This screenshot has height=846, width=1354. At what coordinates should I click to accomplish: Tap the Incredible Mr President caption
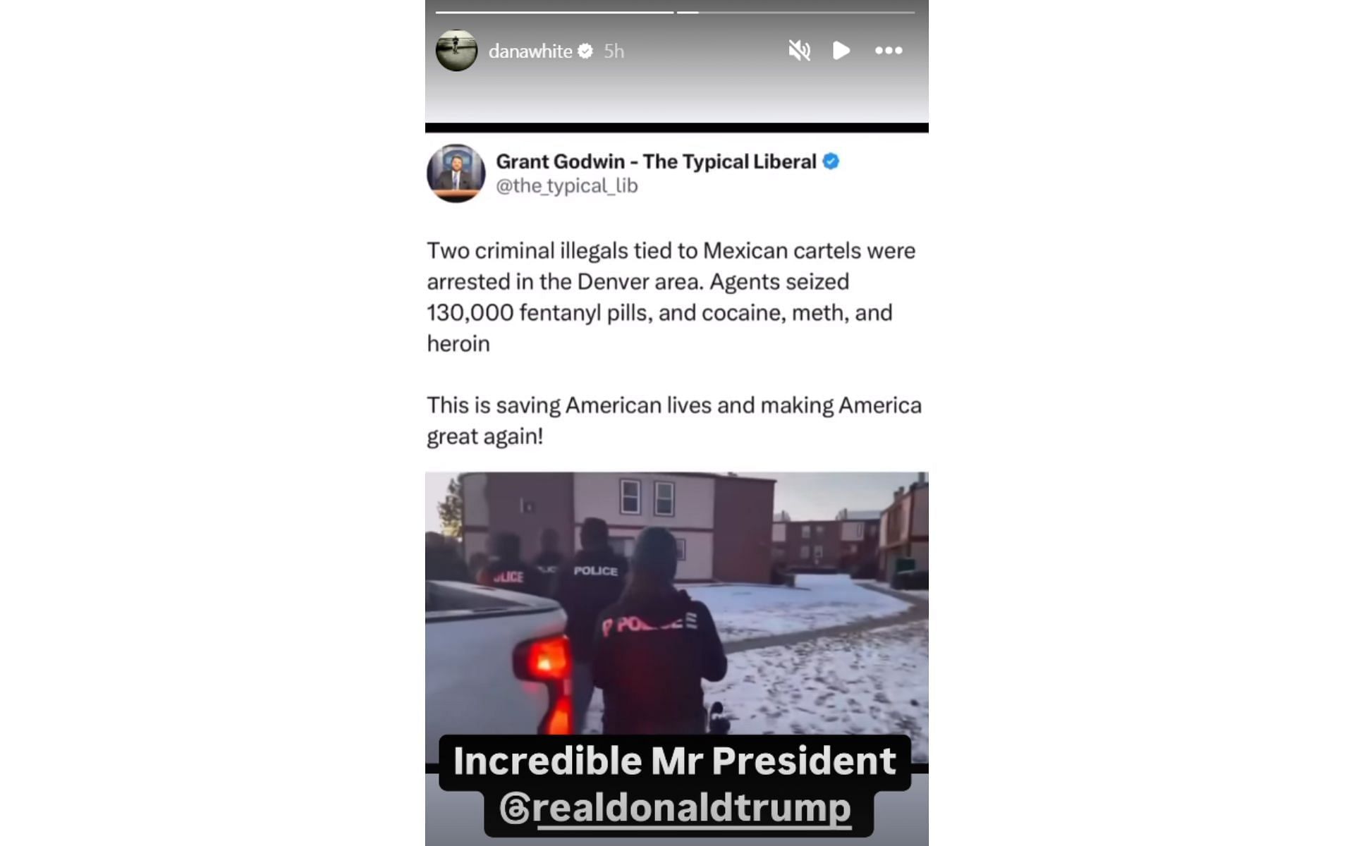click(674, 761)
